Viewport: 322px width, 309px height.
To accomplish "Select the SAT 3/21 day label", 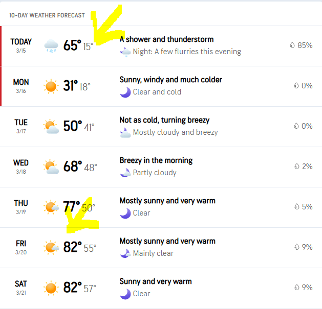I will (21, 288).
